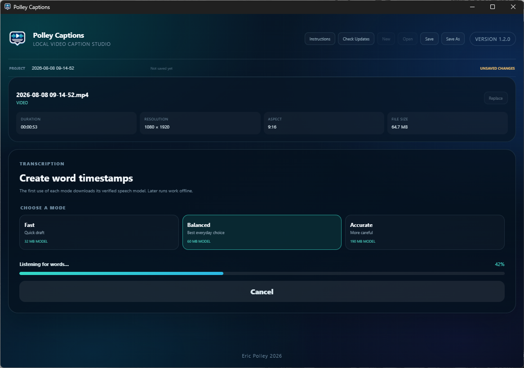Choose Save As for the project
The image size is (524, 368).
pos(453,39)
